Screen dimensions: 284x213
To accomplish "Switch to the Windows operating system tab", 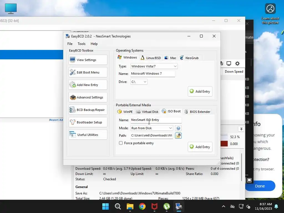I will coord(127,57).
